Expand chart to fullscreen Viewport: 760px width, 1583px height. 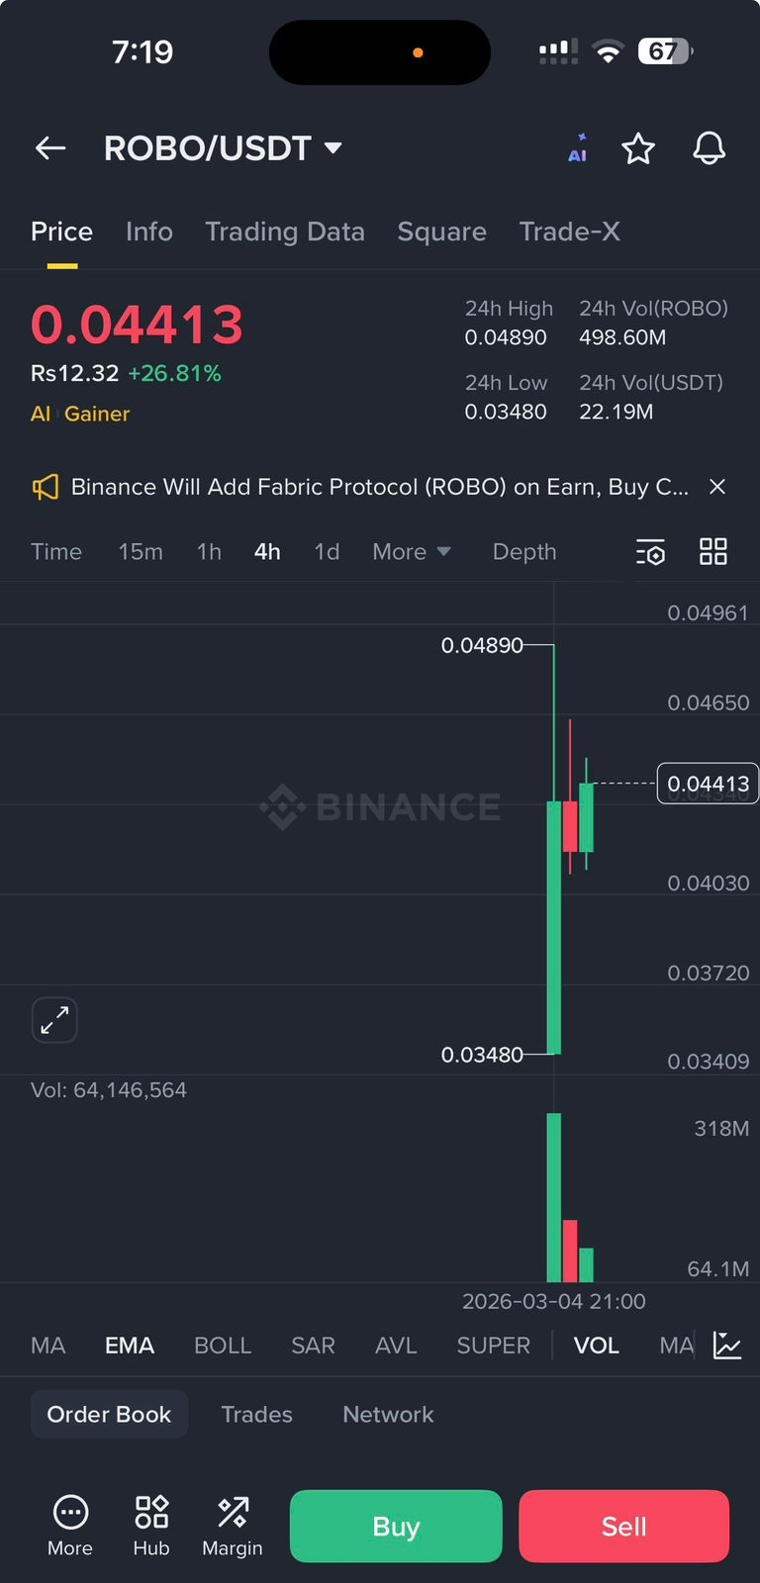point(54,1020)
